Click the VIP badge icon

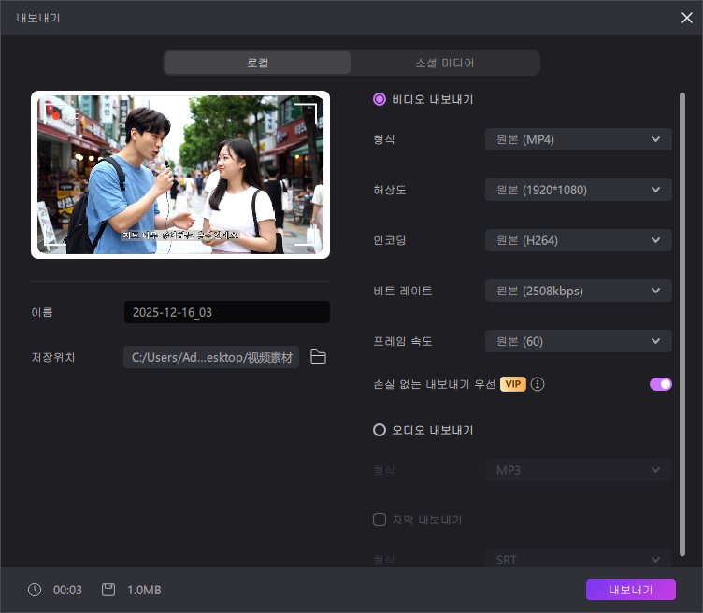[x=512, y=384]
